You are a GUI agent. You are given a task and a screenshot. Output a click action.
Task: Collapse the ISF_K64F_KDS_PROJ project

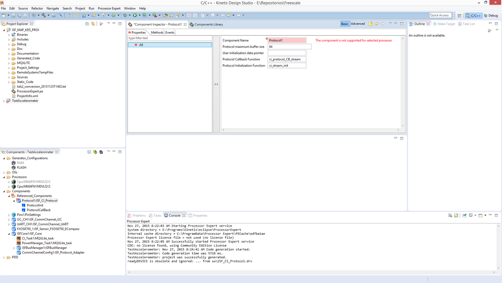coord(4,30)
